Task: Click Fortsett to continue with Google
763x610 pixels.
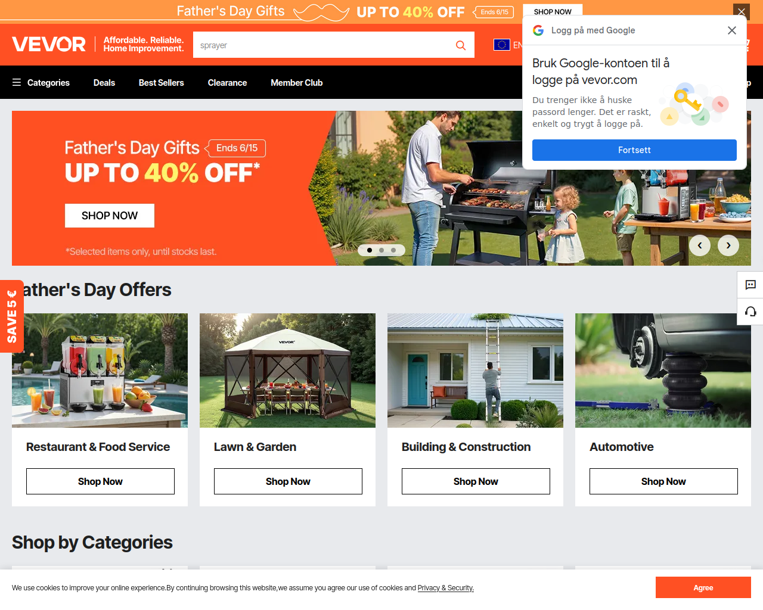Action: pos(634,150)
